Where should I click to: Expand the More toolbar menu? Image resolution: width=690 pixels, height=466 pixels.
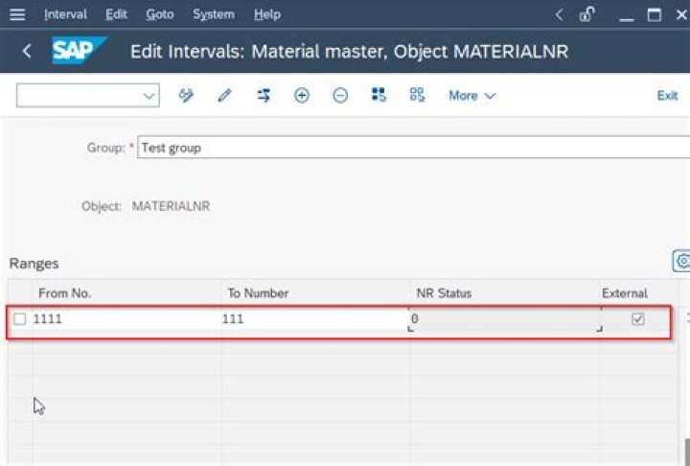pyautogui.click(x=471, y=96)
